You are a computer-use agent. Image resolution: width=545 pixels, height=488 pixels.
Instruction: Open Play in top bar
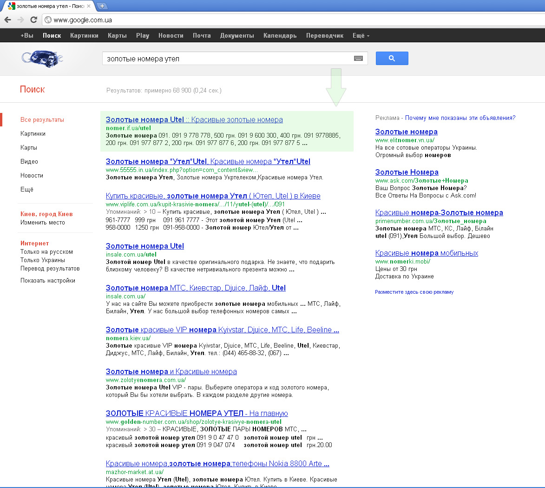tap(143, 35)
